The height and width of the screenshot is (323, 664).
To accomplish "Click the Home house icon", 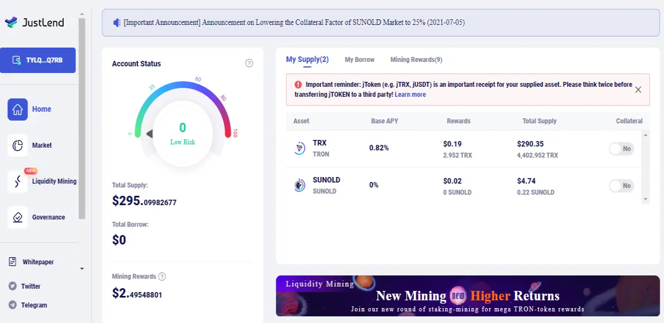I will click(18, 109).
